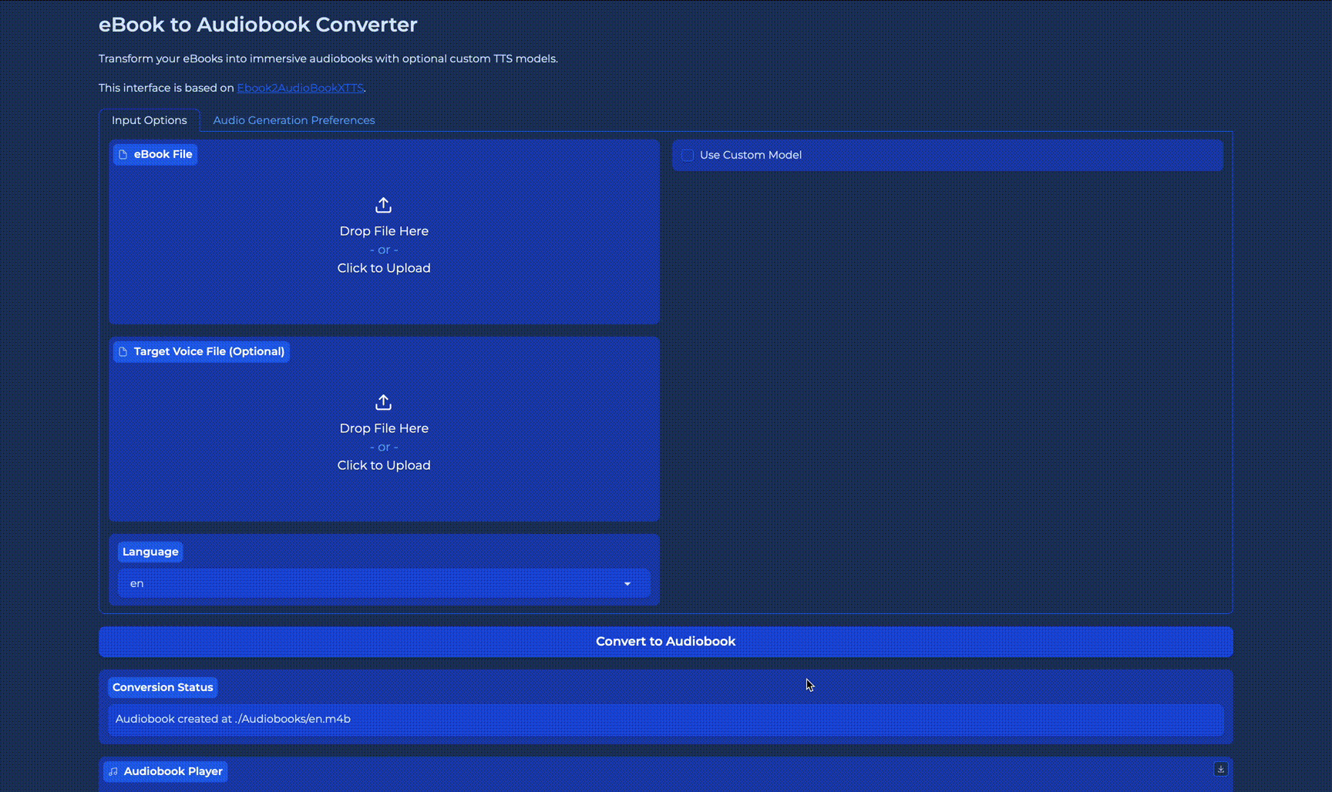Expand the Language dropdown arrow
Screen dimensions: 1332x792
[x=627, y=584]
